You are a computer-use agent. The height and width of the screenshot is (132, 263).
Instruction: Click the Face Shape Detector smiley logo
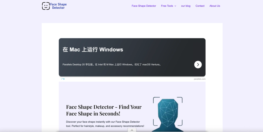click(54, 6)
